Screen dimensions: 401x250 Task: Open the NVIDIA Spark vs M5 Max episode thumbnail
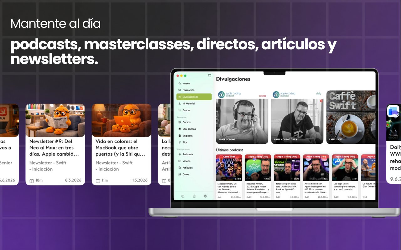coord(287,168)
